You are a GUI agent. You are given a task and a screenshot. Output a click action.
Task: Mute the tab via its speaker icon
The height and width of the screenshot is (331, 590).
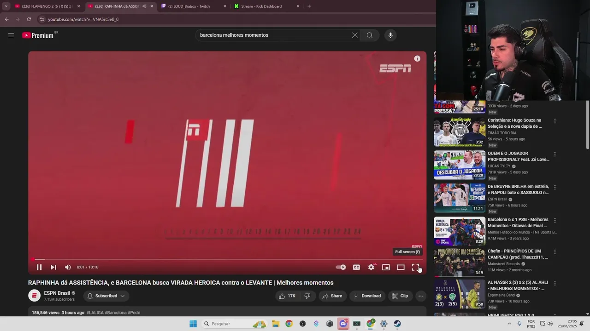144,6
